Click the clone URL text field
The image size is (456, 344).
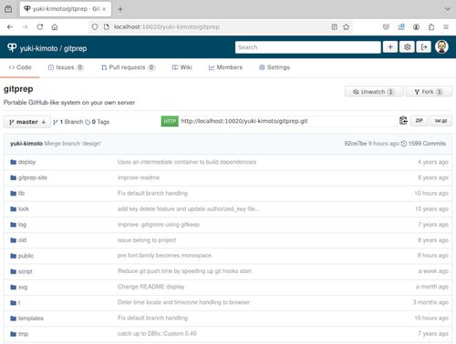tap(288, 121)
